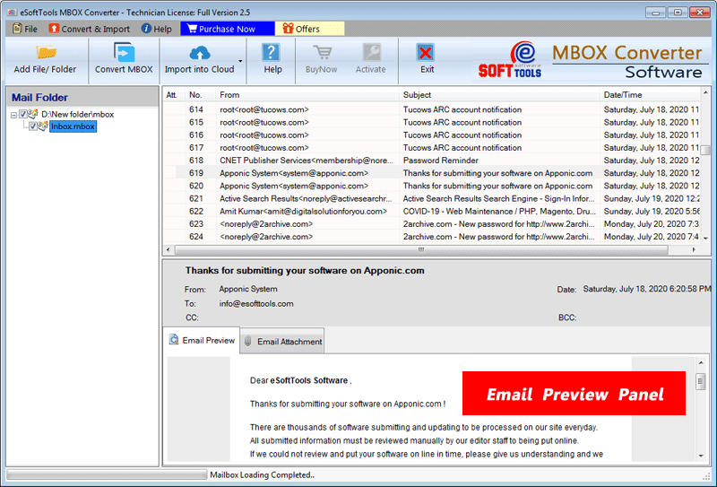The height and width of the screenshot is (487, 717).
Task: Select the CNET Publisher Services Password Reminder email
Action: click(x=431, y=161)
